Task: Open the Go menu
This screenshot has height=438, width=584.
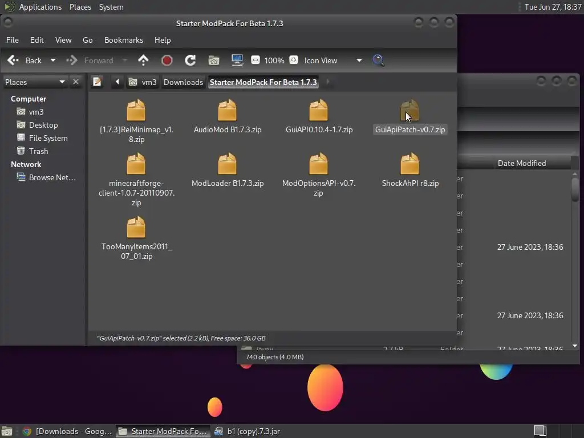Action: [87, 40]
